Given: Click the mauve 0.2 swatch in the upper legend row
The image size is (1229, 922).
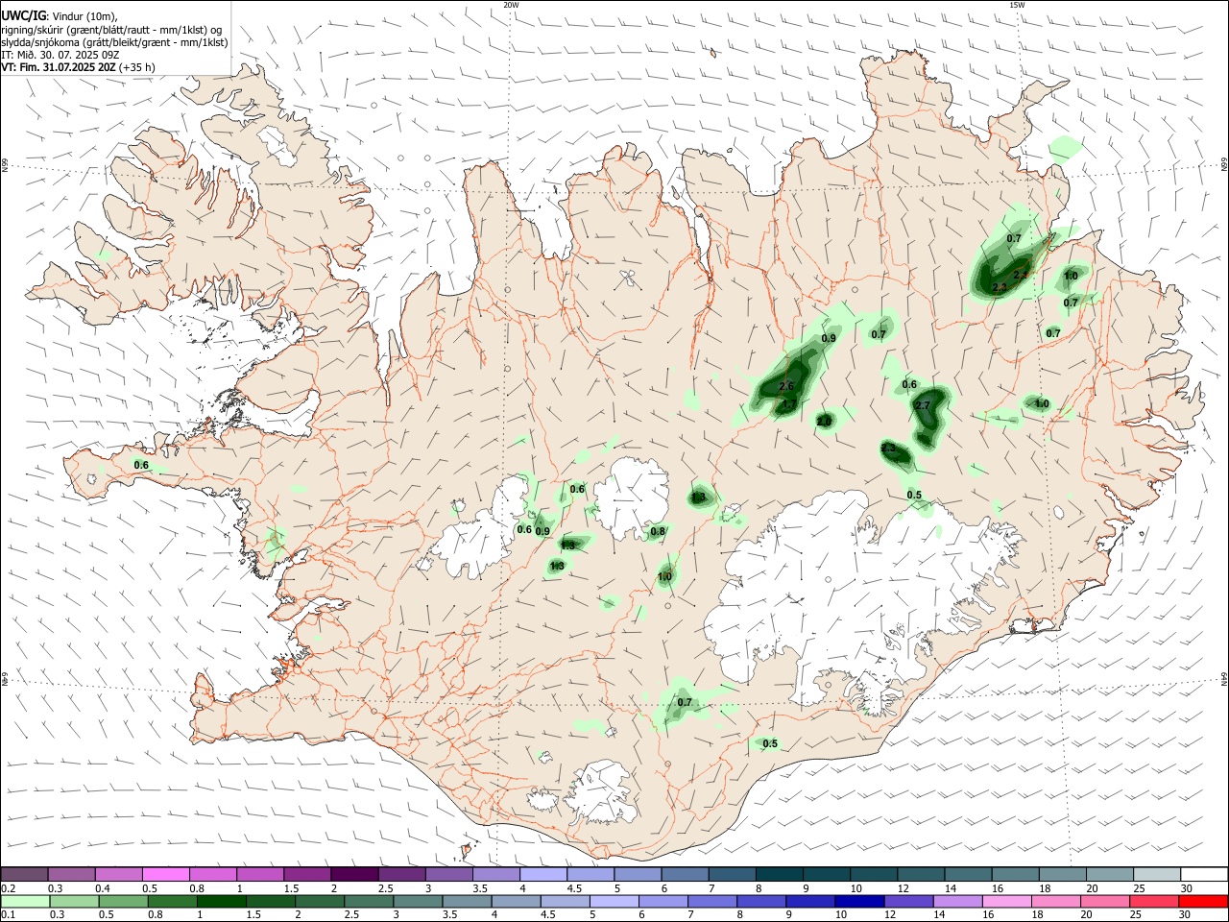Looking at the screenshot, I should pyautogui.click(x=24, y=875).
